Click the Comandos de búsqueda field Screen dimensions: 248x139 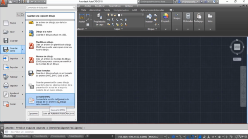click(49, 8)
